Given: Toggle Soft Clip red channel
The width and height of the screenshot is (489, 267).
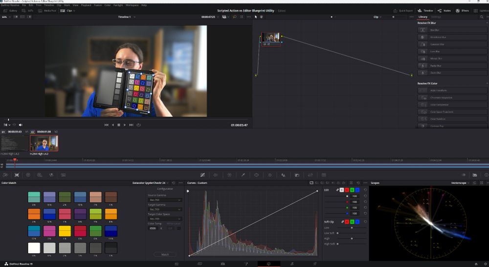Looking at the screenshot, I should pyautogui.click(x=347, y=222).
